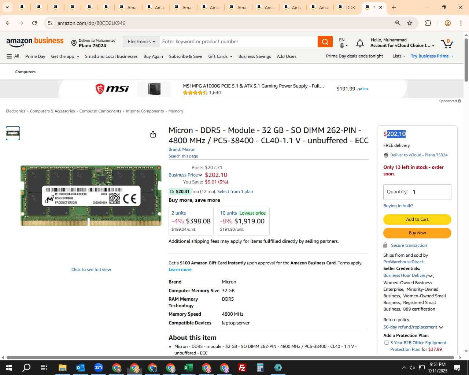Click Search this page link
The image size is (469, 375).
click(183, 156)
